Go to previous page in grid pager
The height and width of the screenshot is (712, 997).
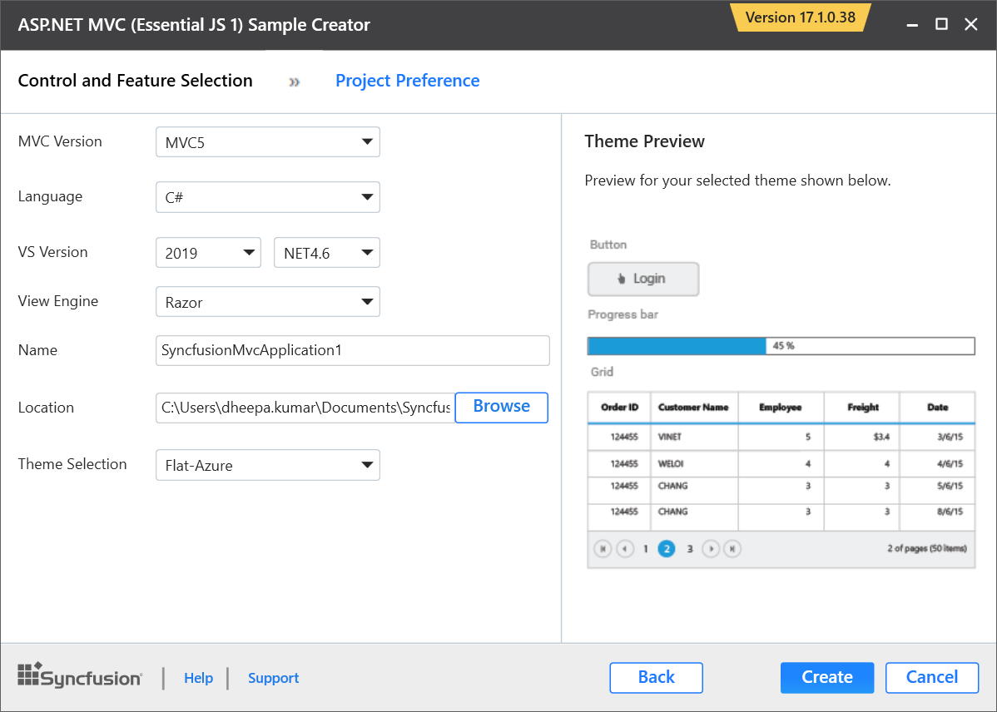click(x=625, y=549)
